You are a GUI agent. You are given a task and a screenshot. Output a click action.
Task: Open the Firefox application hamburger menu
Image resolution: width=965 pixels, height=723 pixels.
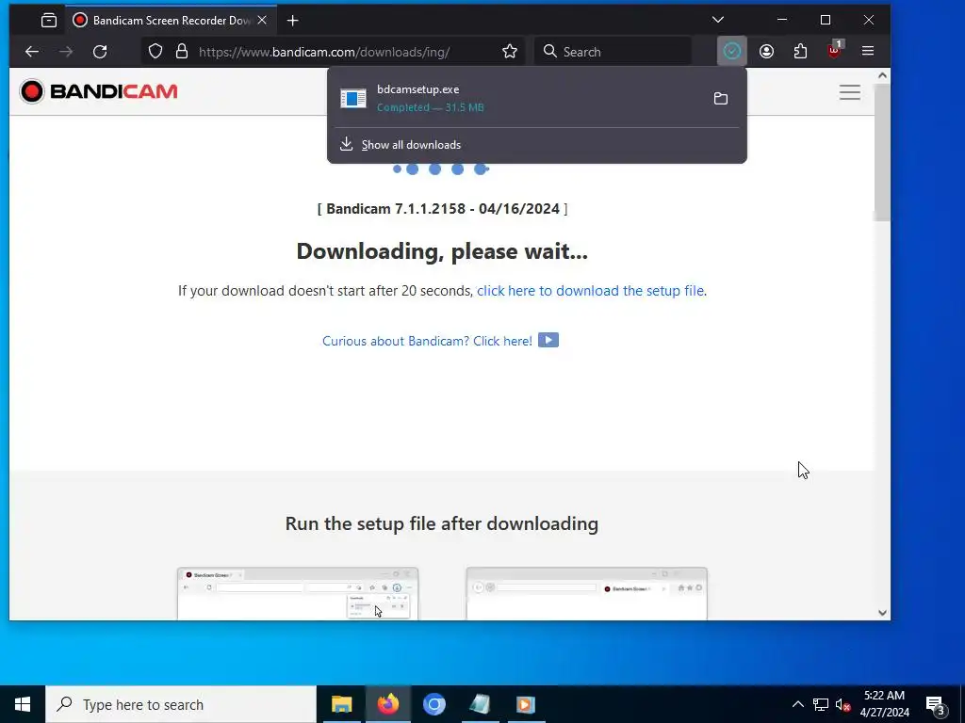pyautogui.click(x=868, y=51)
